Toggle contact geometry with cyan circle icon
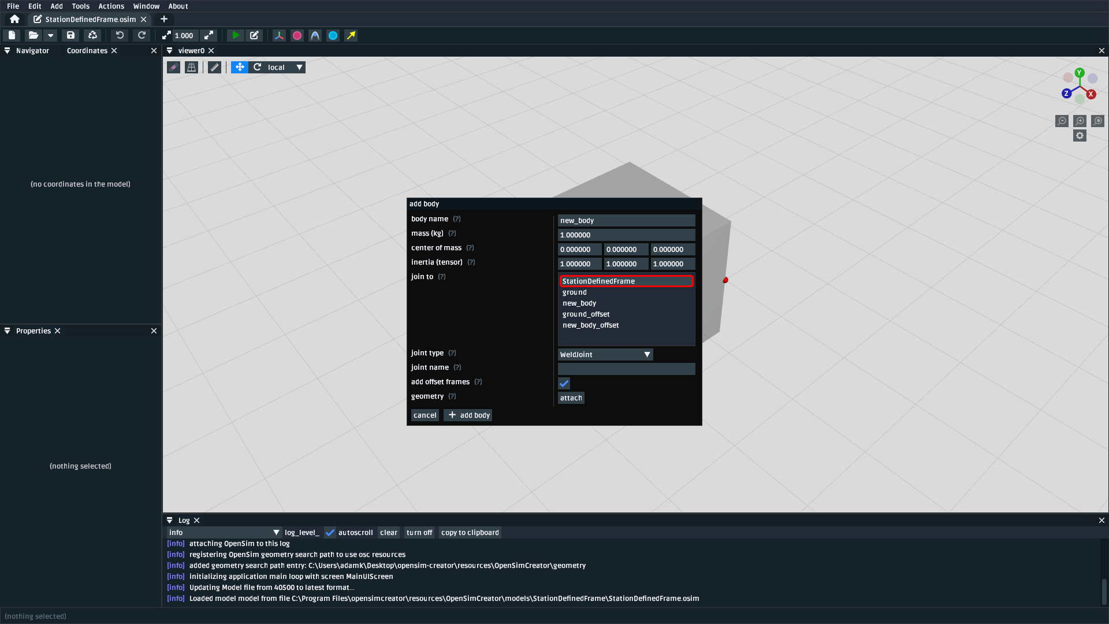The image size is (1109, 624). (x=333, y=35)
